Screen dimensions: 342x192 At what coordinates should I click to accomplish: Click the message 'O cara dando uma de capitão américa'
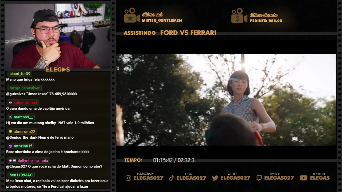38,109
